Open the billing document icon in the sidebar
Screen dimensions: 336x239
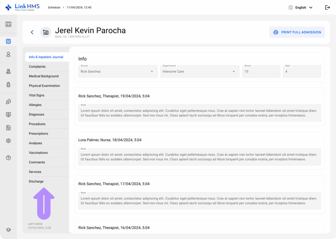click(8, 128)
